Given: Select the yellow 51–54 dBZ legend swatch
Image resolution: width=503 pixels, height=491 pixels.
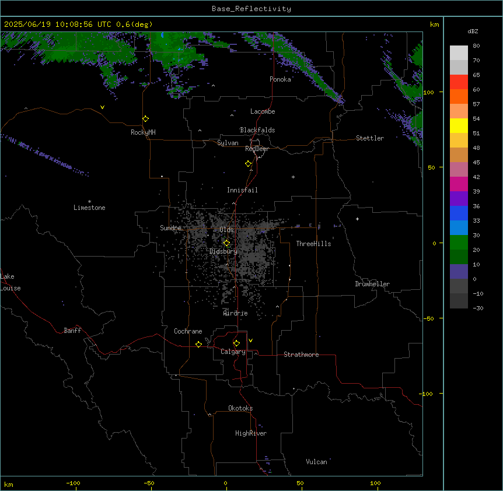Looking at the screenshot, I should [459, 125].
